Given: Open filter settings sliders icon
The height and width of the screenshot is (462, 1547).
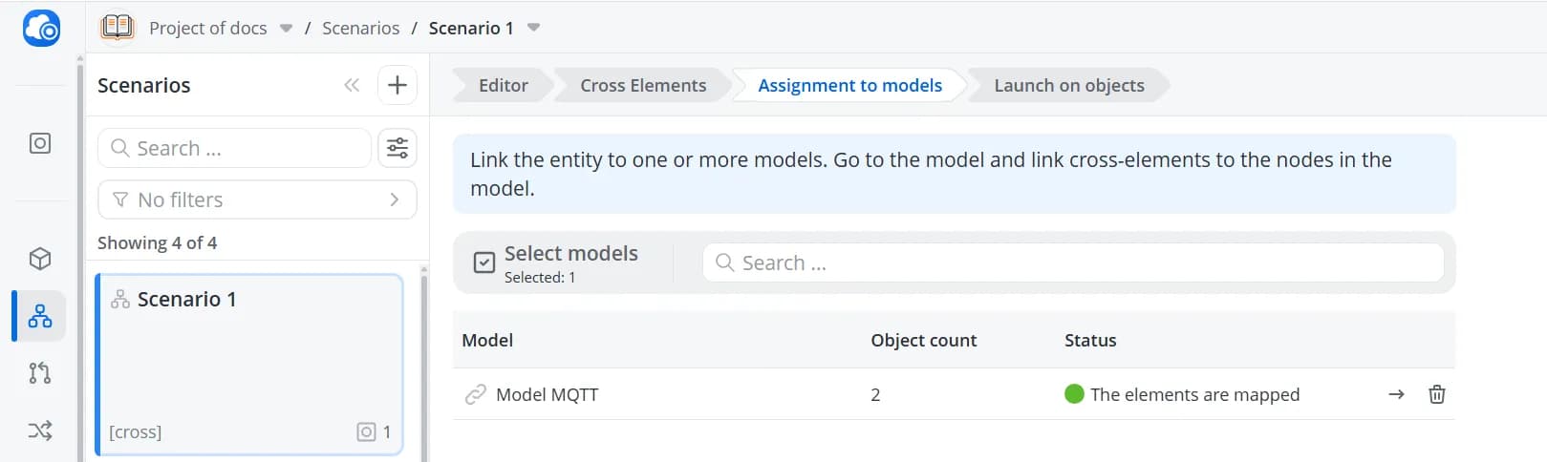Looking at the screenshot, I should (x=397, y=148).
